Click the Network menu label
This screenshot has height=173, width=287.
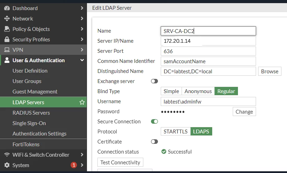(23, 19)
